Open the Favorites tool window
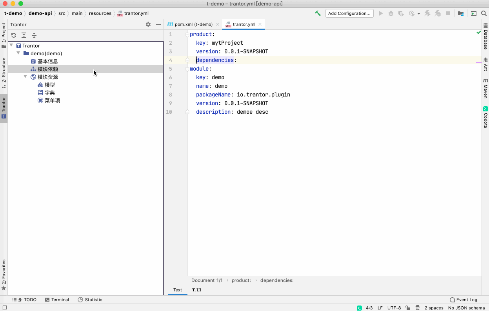489x311 pixels. 4,275
